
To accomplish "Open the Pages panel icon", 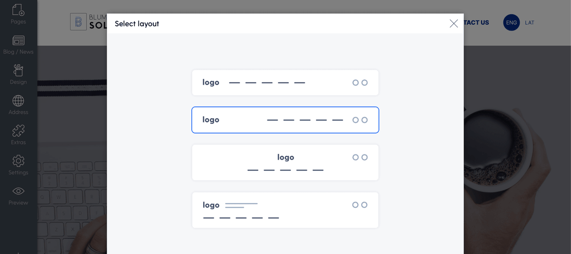I will click(x=18, y=10).
